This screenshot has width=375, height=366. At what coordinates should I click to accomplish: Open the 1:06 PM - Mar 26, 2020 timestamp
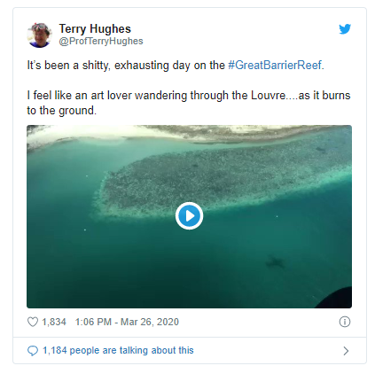tap(127, 322)
